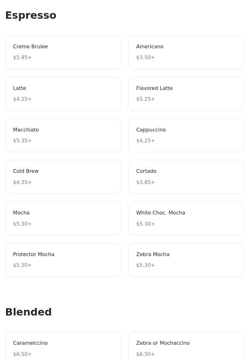
Task: Click the $5.95+ Creme Brulee price
Action: 22,58
